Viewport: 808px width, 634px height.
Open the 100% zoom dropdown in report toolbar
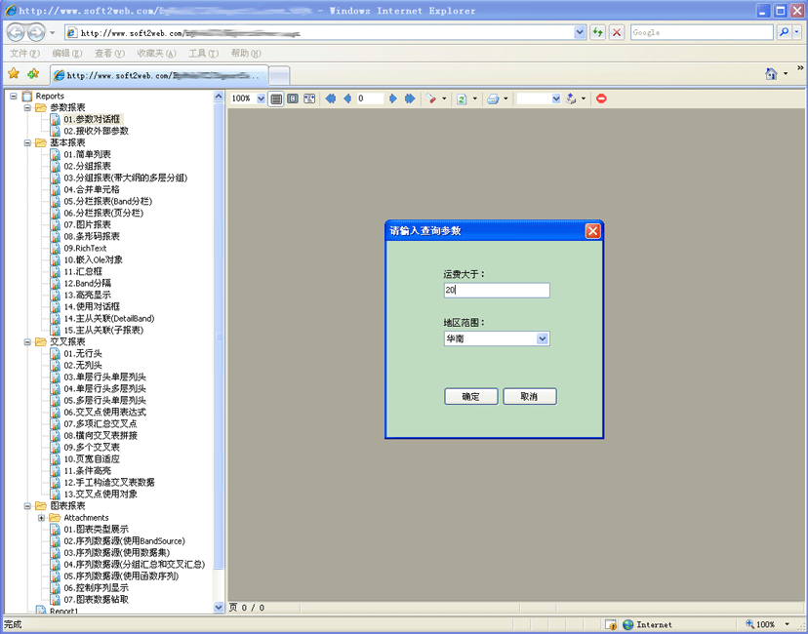[x=261, y=99]
